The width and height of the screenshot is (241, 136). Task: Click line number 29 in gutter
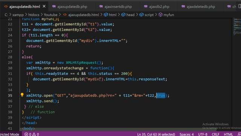[x=10, y=63]
